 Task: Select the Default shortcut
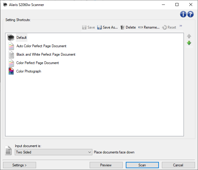click(x=21, y=38)
